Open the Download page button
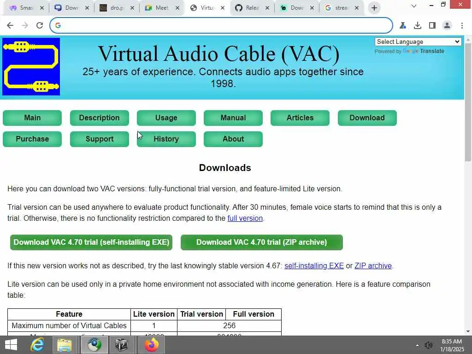 (x=367, y=118)
